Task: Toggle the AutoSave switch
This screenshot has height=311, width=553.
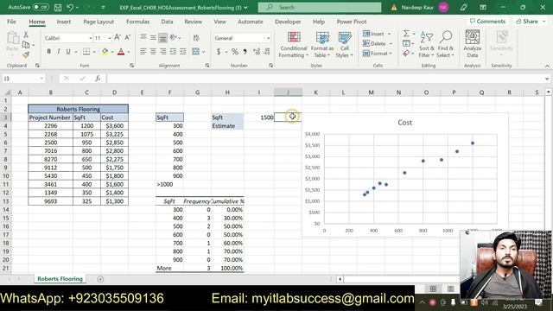Action: (41, 7)
